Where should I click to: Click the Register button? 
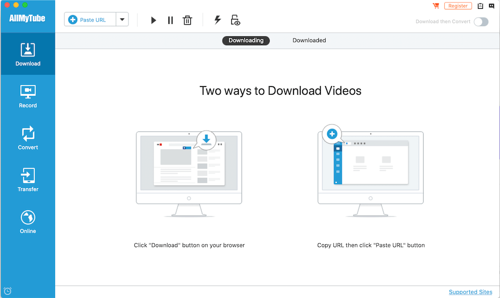pos(458,6)
